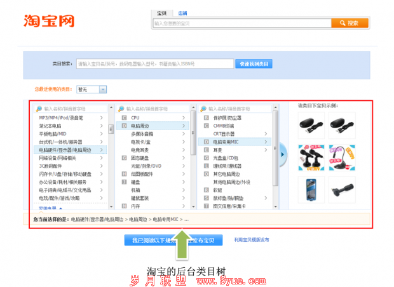Click 快速找到类目 button
The width and height of the screenshot is (394, 287).
[x=254, y=63]
